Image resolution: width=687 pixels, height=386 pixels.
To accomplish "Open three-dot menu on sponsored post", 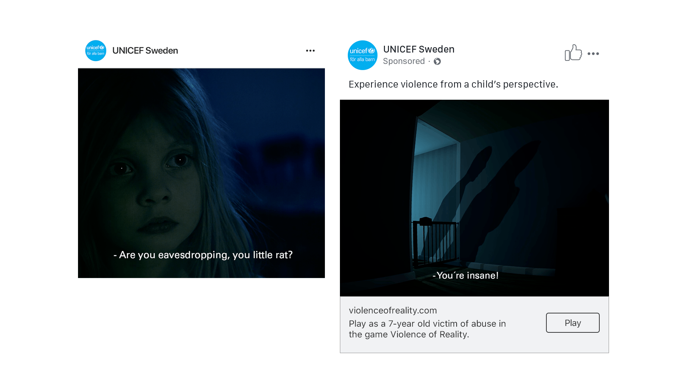I will click(593, 54).
